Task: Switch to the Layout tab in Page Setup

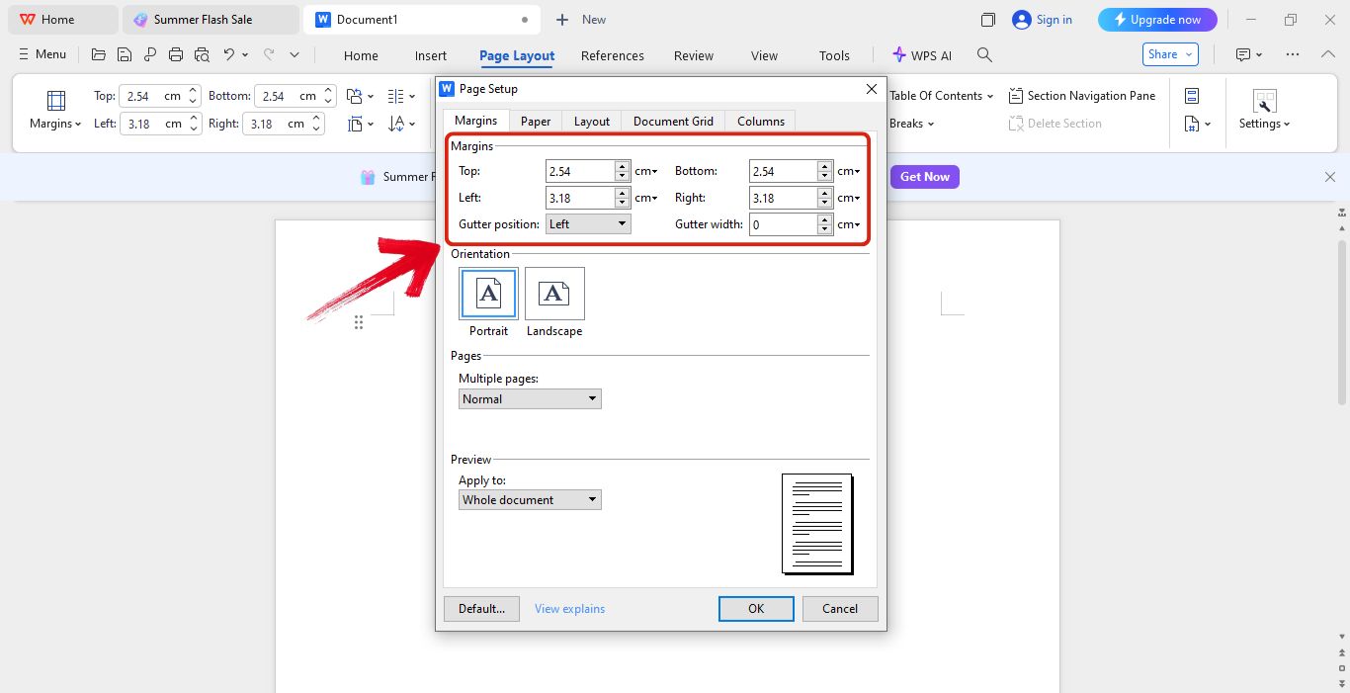Action: 592,121
